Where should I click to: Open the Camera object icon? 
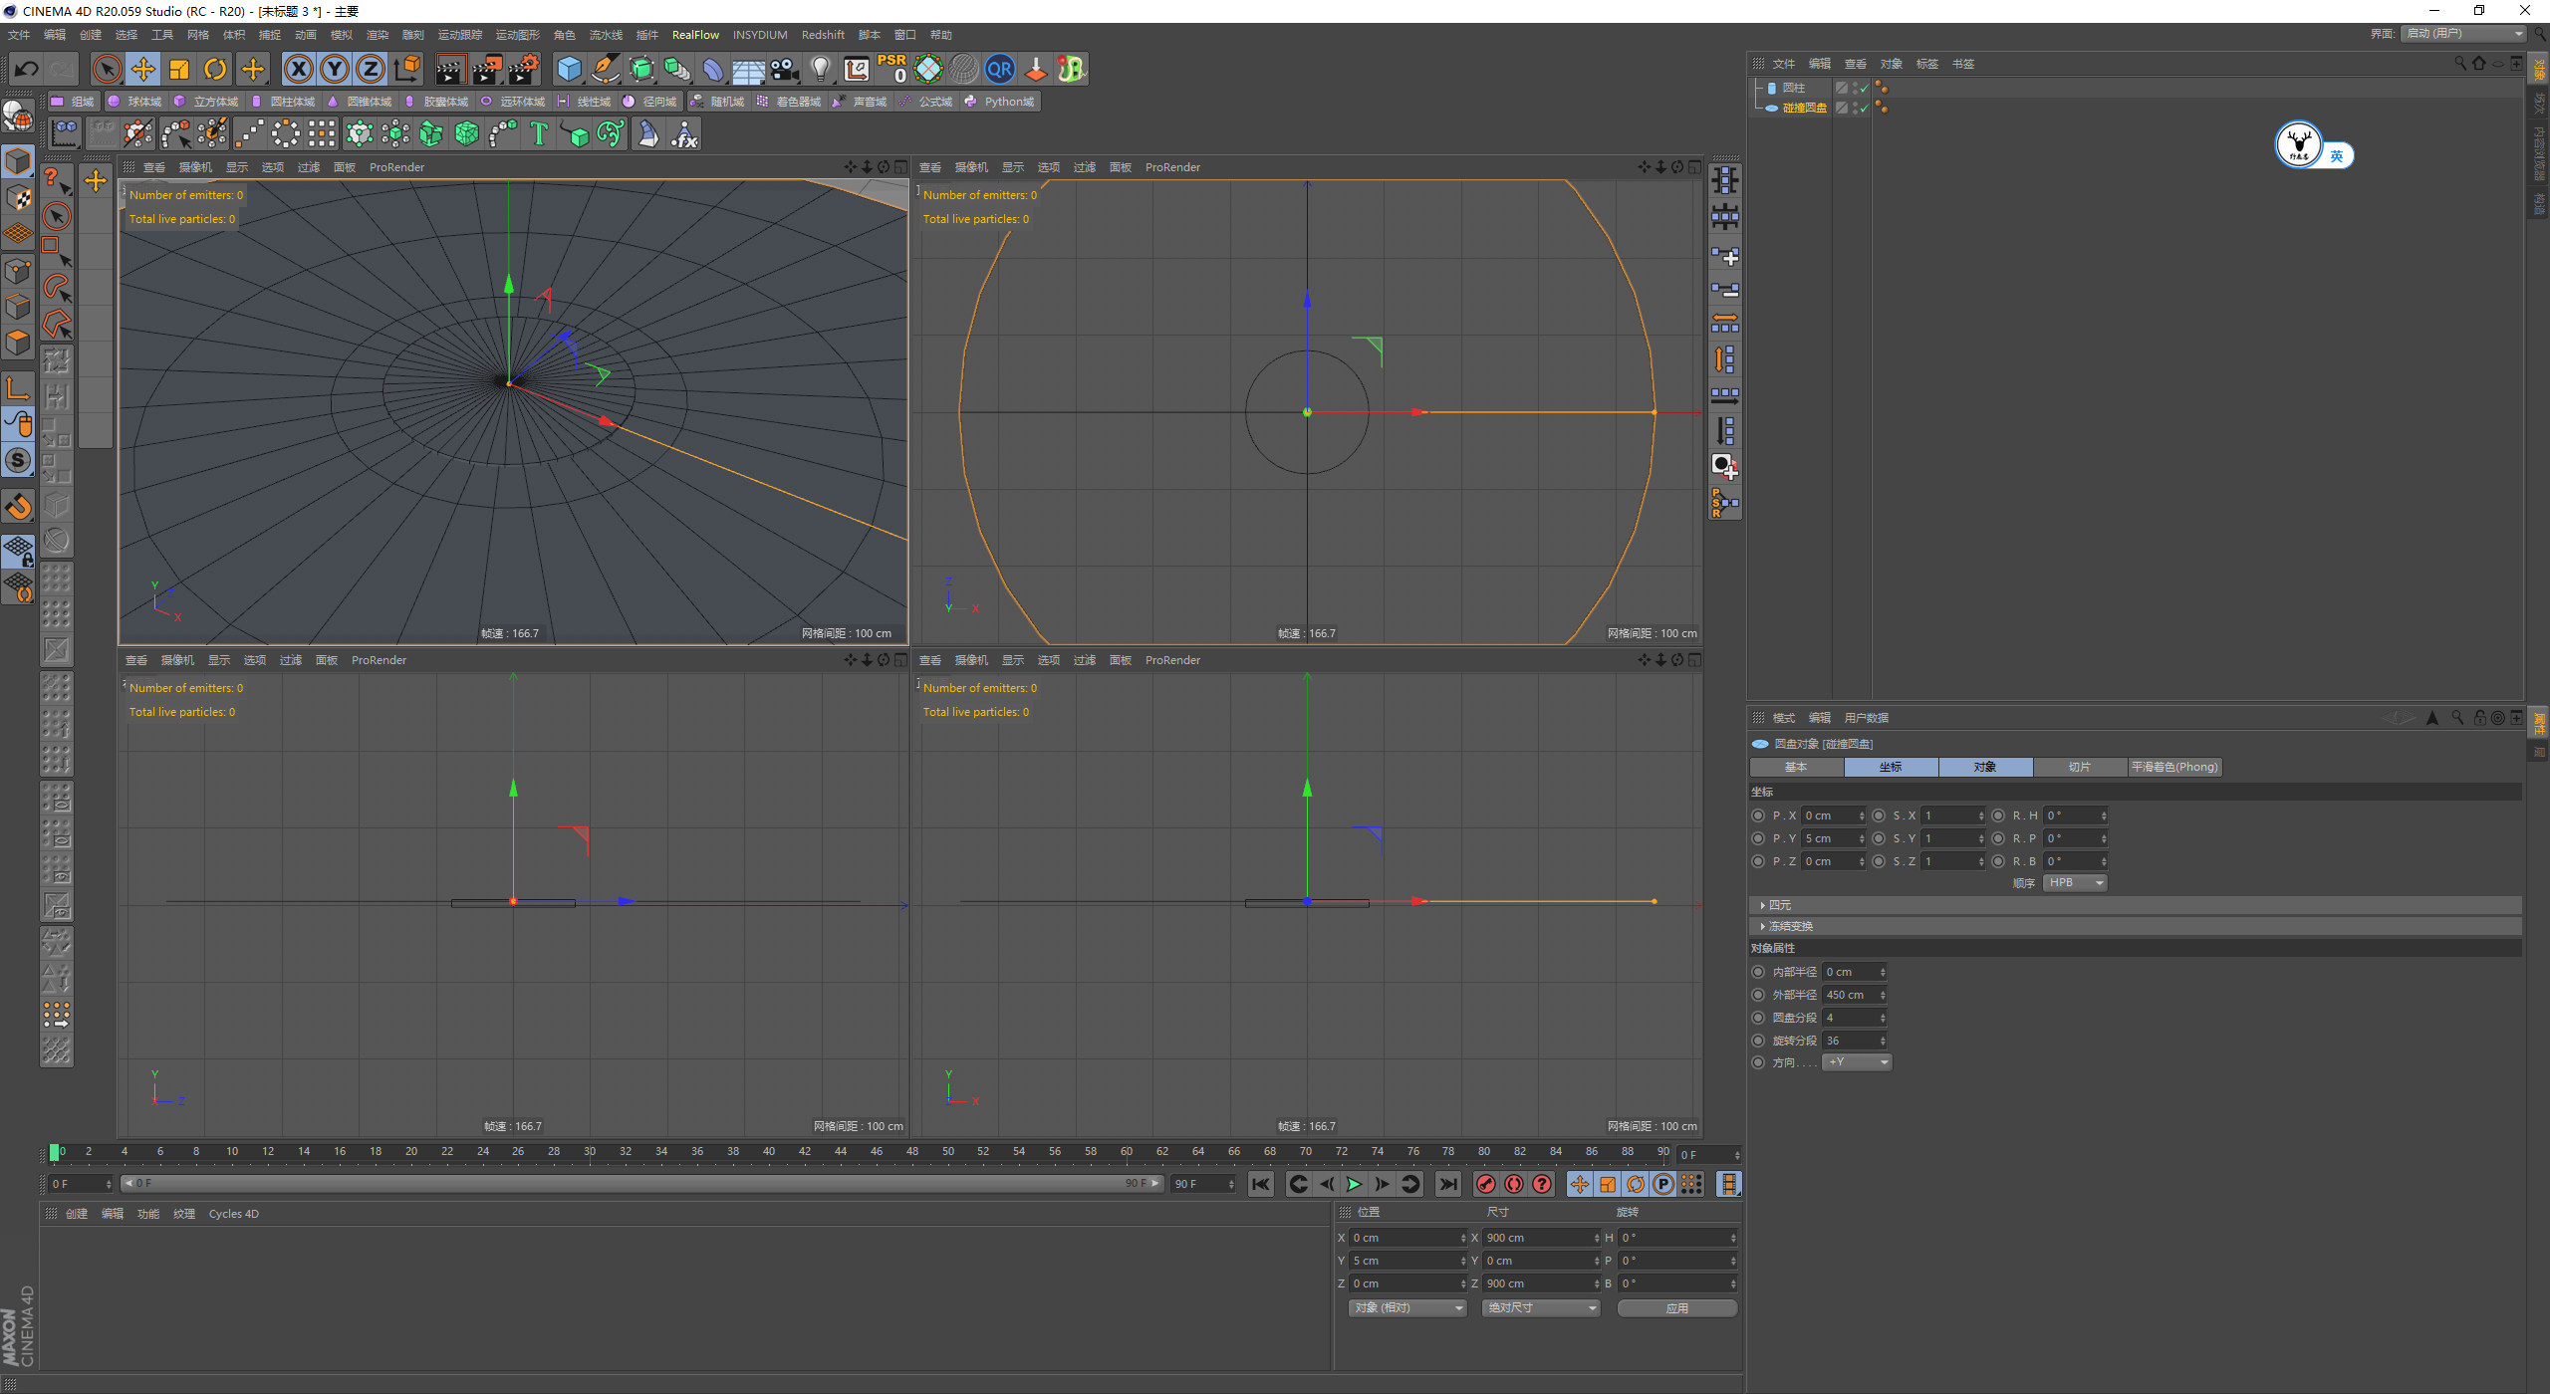click(x=784, y=69)
